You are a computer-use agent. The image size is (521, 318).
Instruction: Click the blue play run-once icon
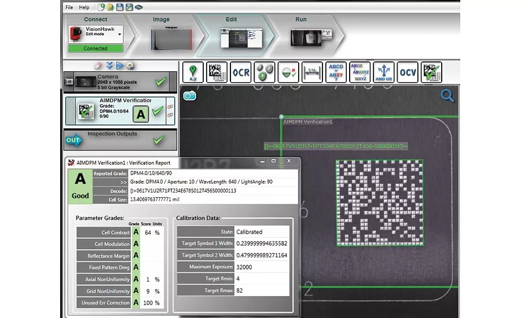coord(120,66)
